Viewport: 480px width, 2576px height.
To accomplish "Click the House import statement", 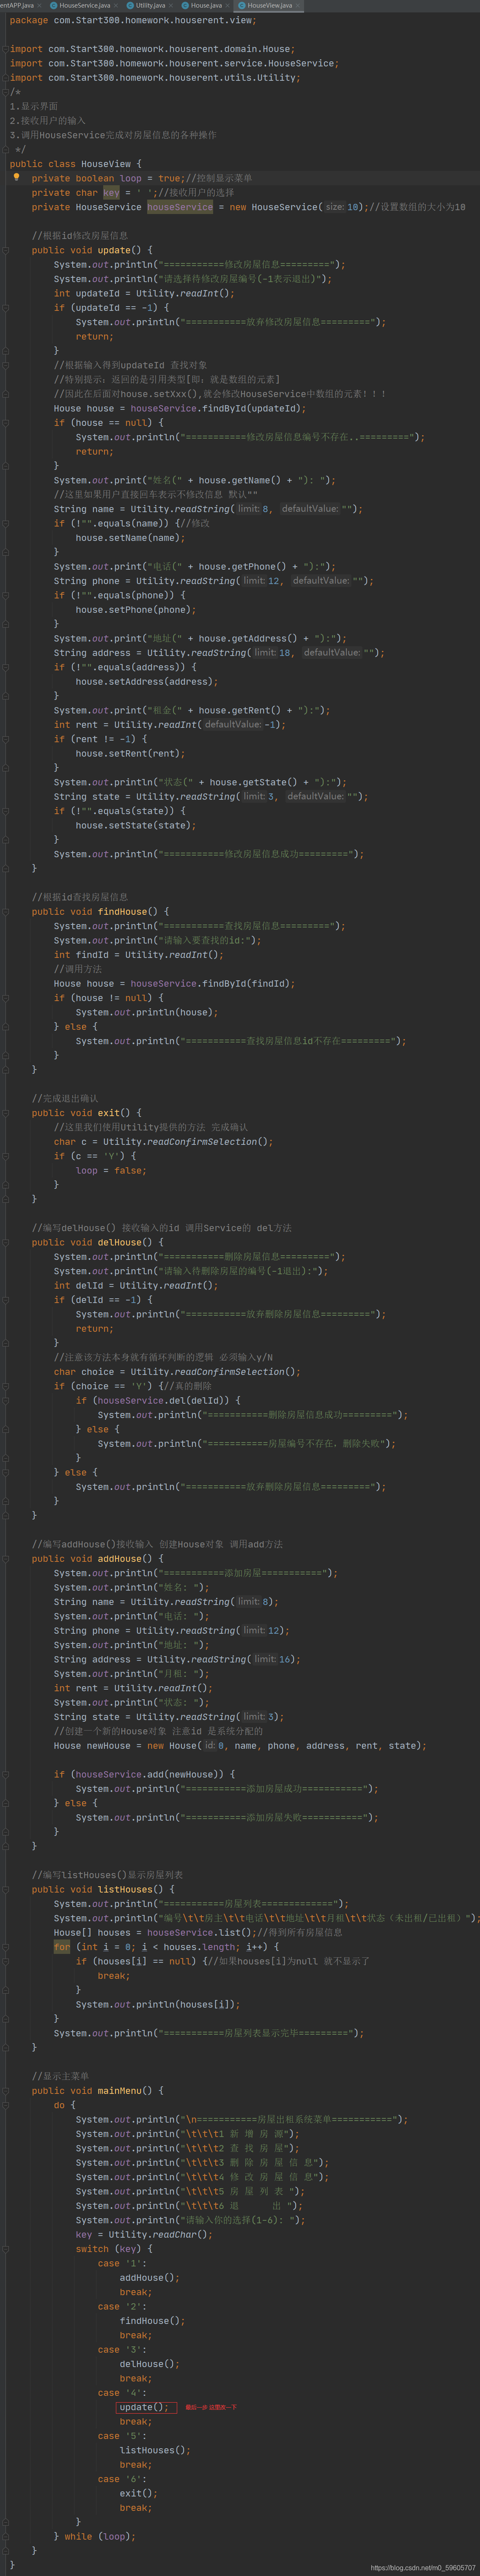I will (x=152, y=49).
